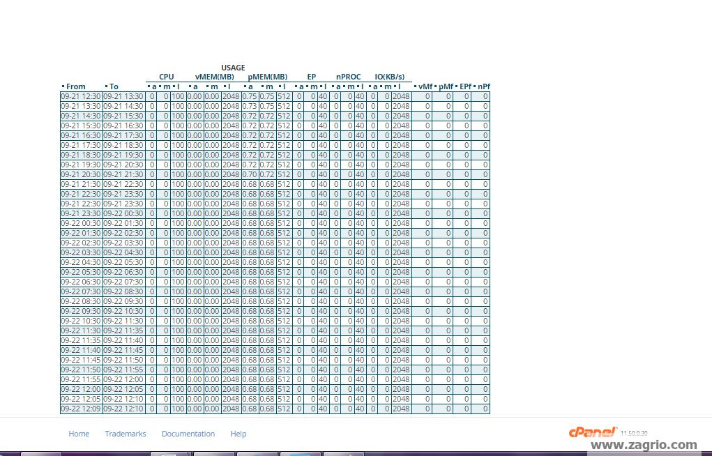The height and width of the screenshot is (456, 712).
Task: Open the Documentation link
Action: pyautogui.click(x=188, y=433)
